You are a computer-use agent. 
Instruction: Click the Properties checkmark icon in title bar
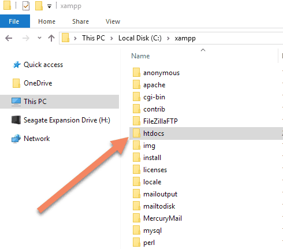tap(26, 6)
